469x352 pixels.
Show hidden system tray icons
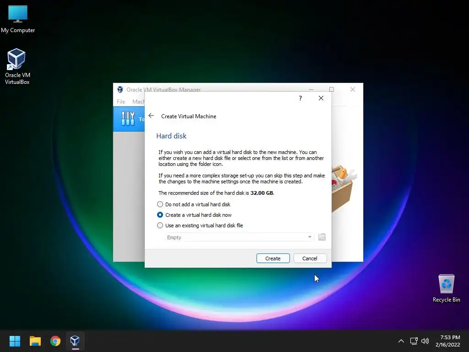pyautogui.click(x=401, y=341)
